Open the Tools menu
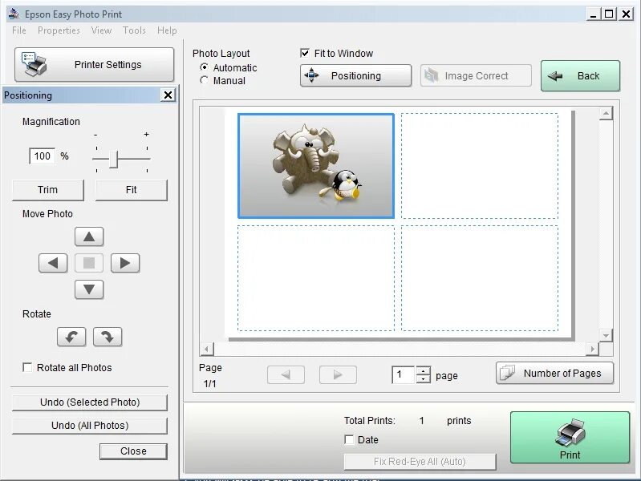 pos(134,30)
